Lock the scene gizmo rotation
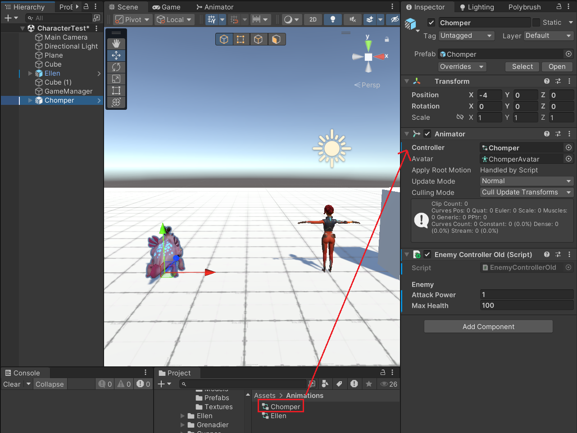Screen dimensions: 577x433 coord(386,40)
